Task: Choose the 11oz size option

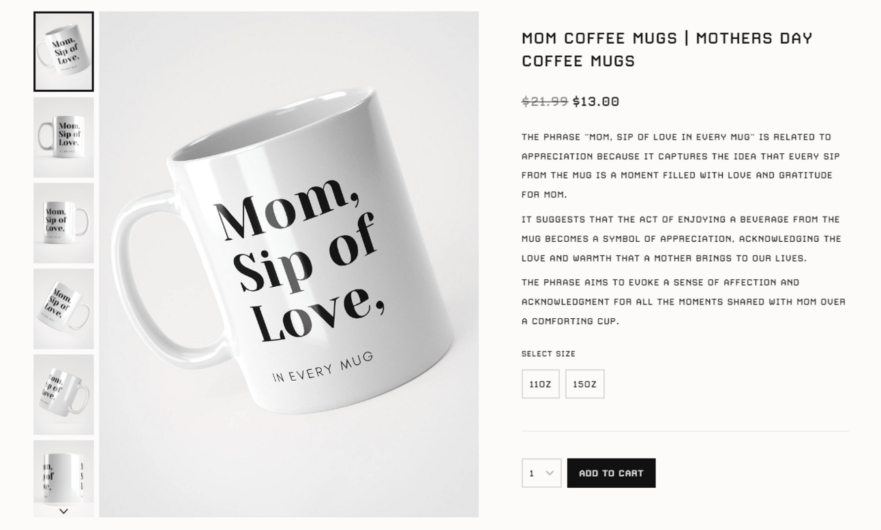Action: click(540, 384)
